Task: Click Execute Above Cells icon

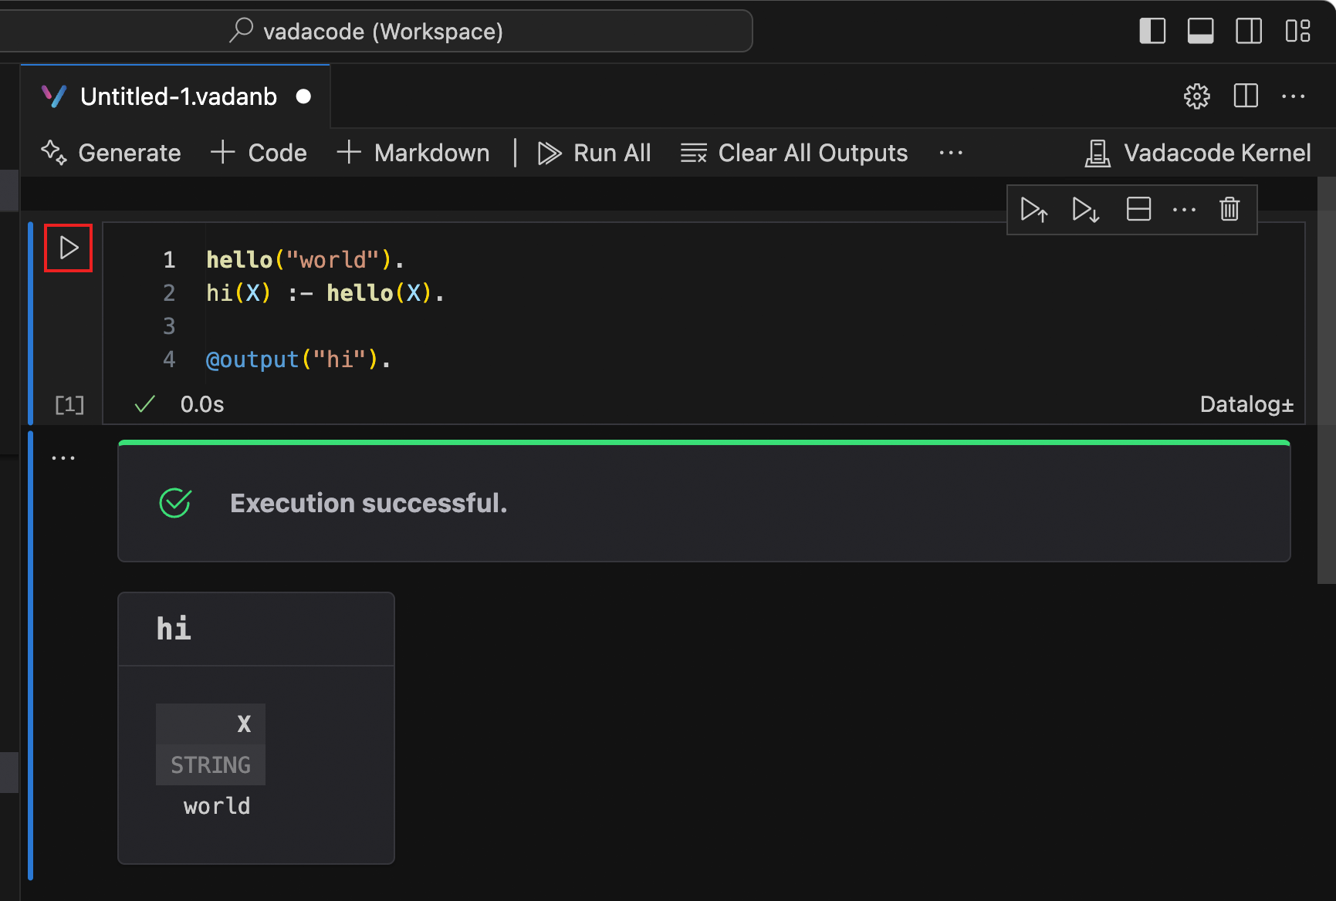Action: click(1034, 210)
